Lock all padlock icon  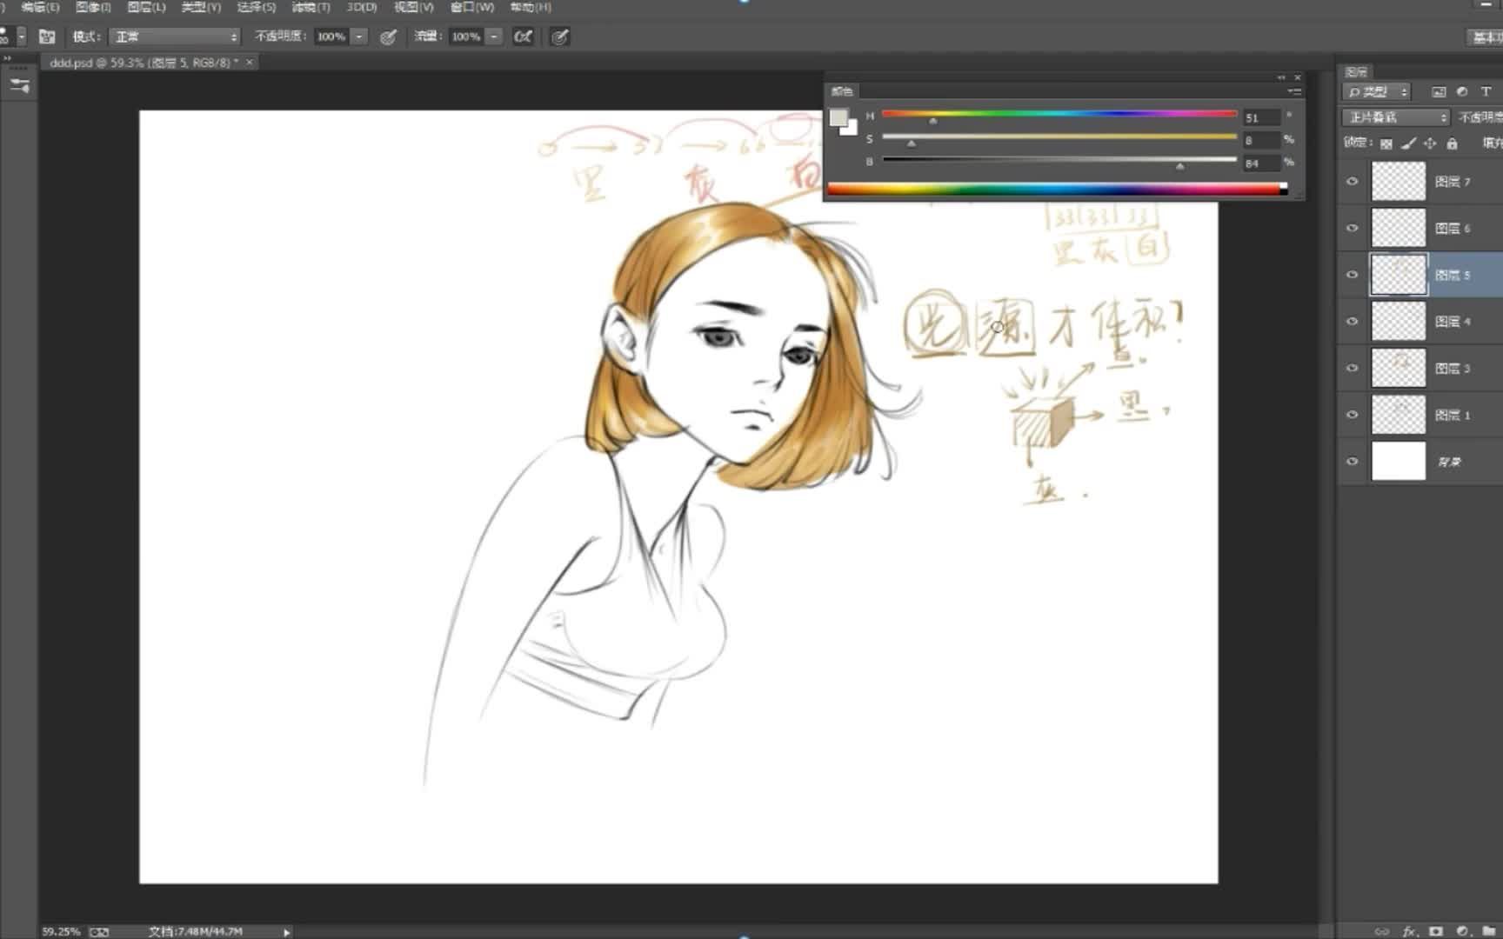pos(1452,143)
